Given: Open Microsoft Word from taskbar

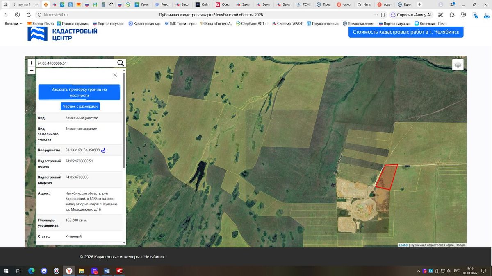Looking at the screenshot, I should [107, 271].
